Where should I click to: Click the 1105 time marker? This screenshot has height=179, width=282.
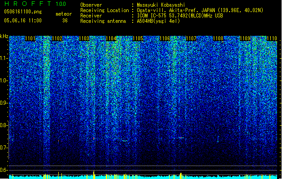pyautogui.click(x=138, y=38)
